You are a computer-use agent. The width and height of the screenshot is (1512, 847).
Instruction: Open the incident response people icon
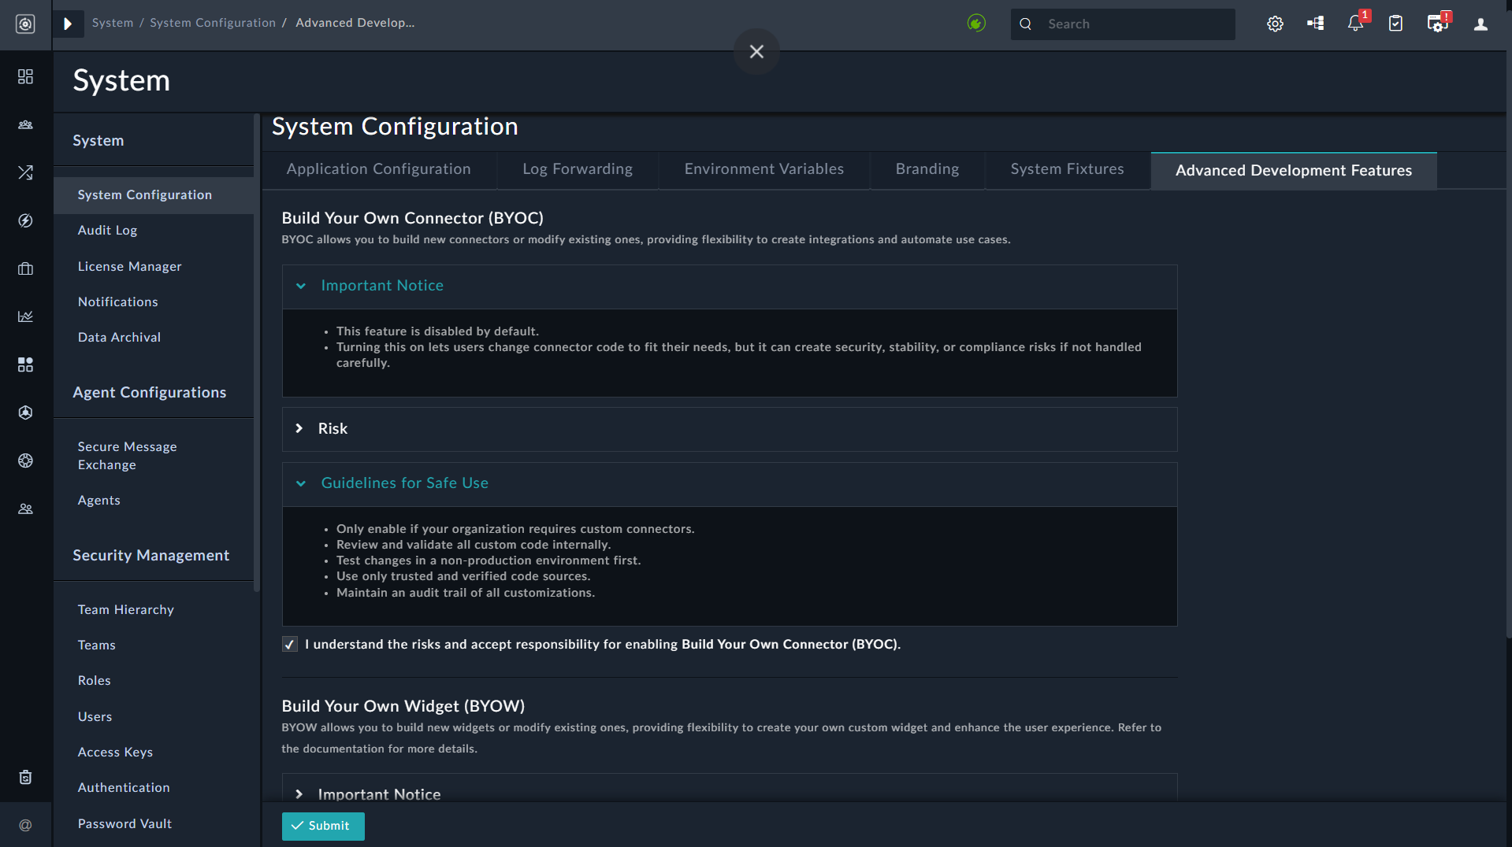pyautogui.click(x=25, y=125)
